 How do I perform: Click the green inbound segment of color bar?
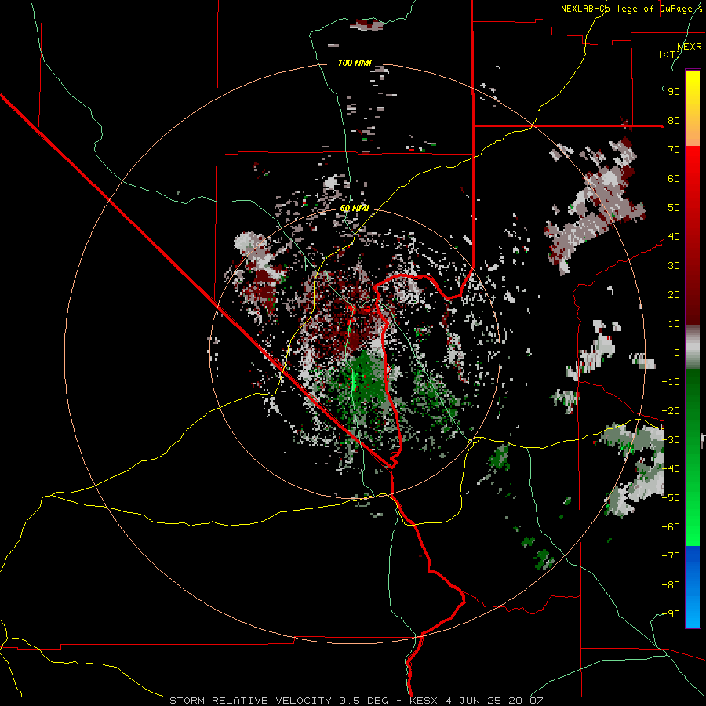[693, 457]
